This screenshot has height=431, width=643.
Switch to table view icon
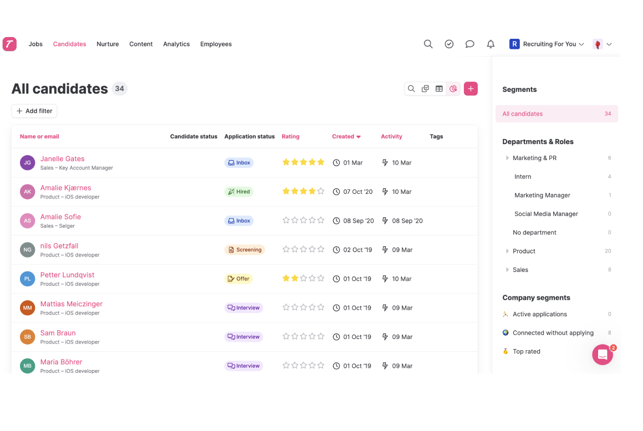439,89
